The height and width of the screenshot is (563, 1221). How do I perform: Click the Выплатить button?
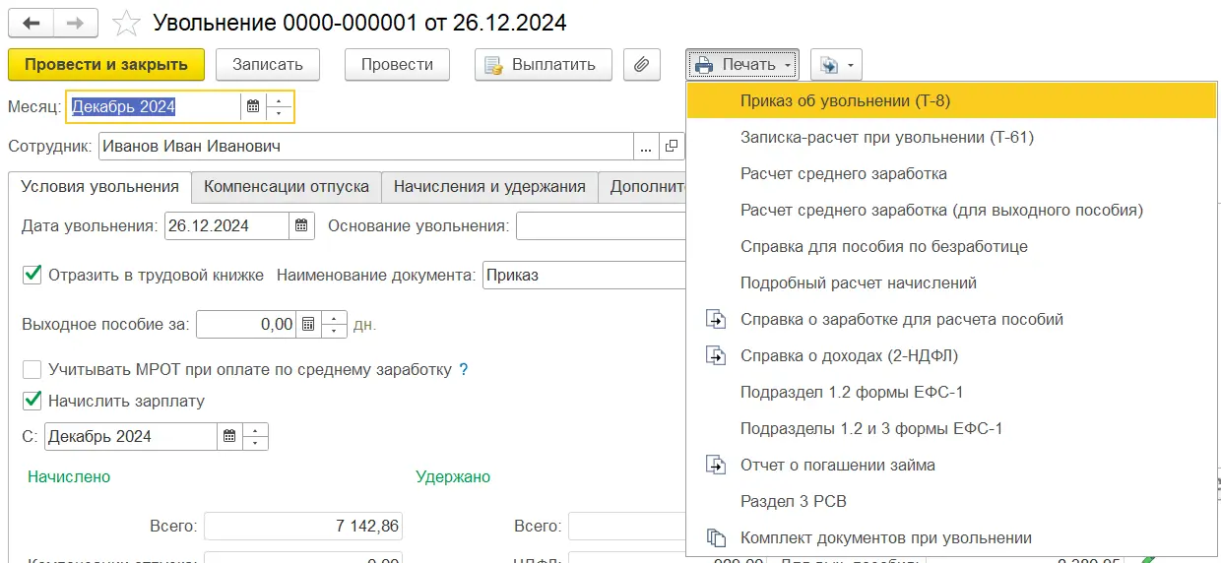pyautogui.click(x=543, y=65)
